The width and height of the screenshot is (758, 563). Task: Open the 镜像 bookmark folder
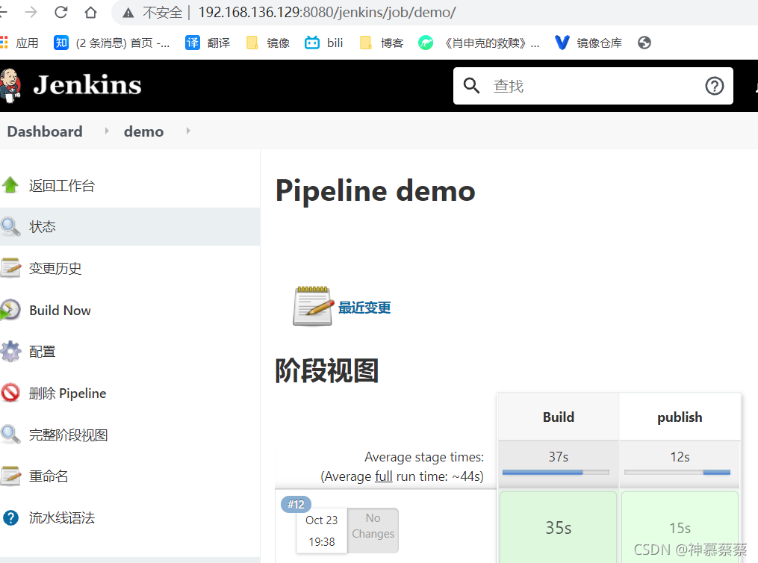[268, 43]
